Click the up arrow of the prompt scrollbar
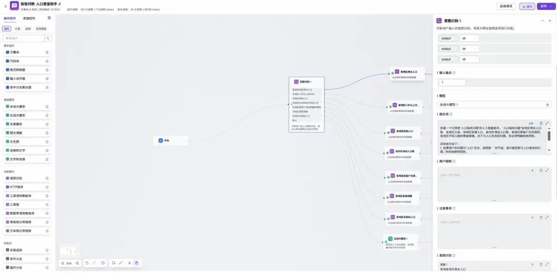The image size is (557, 273). pyautogui.click(x=549, y=129)
